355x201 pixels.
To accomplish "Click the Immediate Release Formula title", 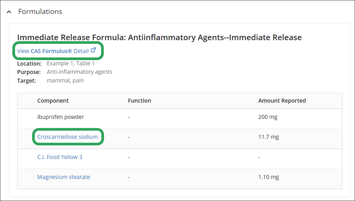I will tap(159, 37).
